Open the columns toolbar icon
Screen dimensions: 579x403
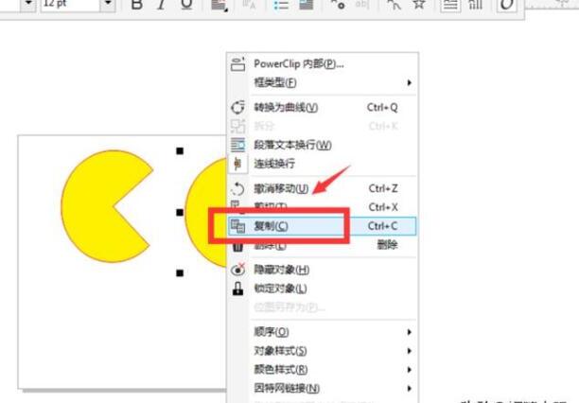[x=476, y=5]
